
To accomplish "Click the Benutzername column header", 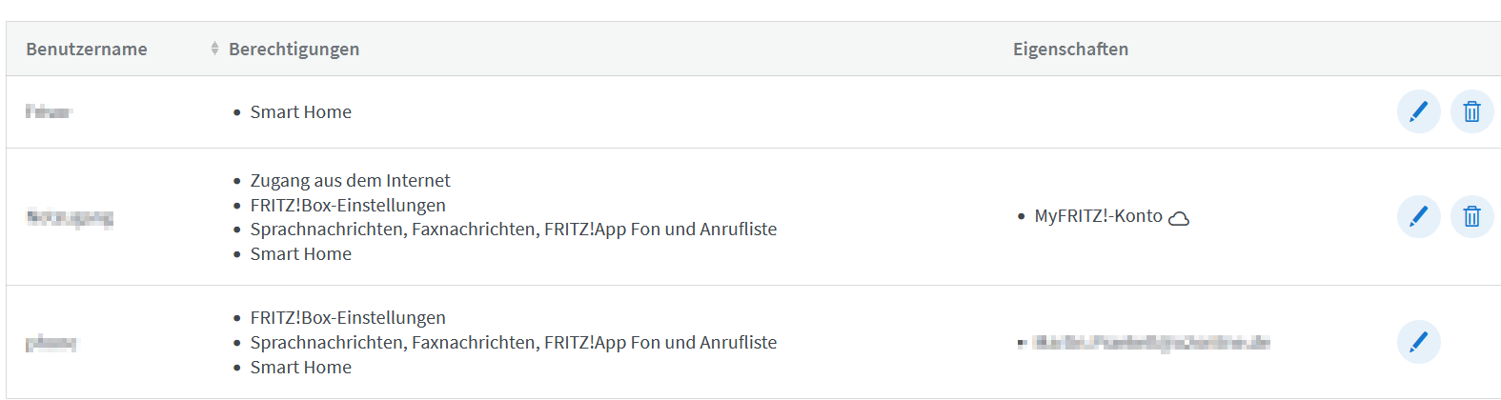I will [87, 49].
